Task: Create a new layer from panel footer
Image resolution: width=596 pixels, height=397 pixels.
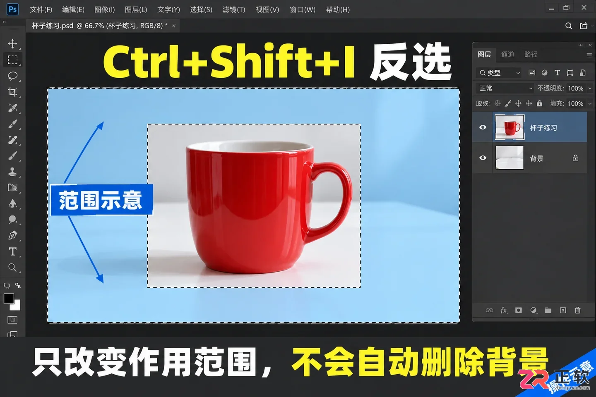Action: (563, 310)
